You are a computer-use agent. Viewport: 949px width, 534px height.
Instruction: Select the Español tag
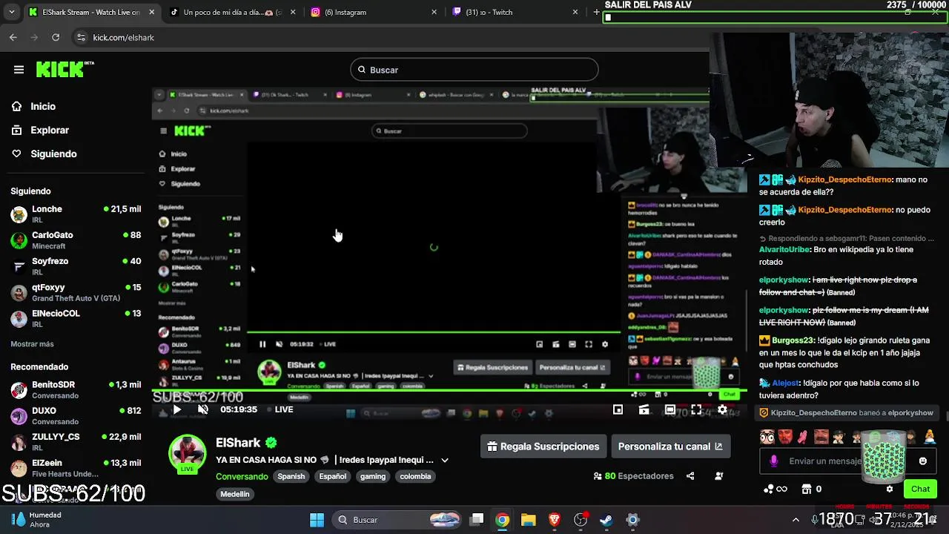coord(333,476)
